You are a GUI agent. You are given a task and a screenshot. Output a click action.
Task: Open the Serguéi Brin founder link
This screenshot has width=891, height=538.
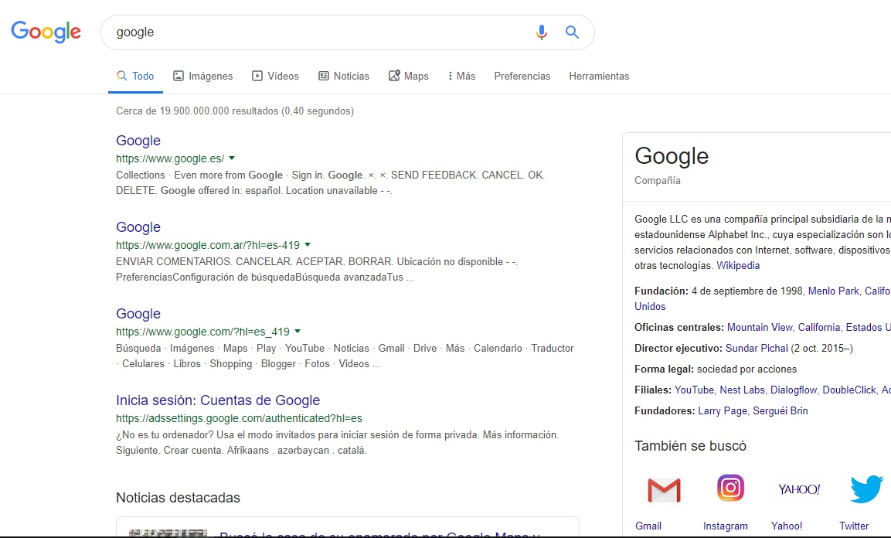(x=780, y=410)
